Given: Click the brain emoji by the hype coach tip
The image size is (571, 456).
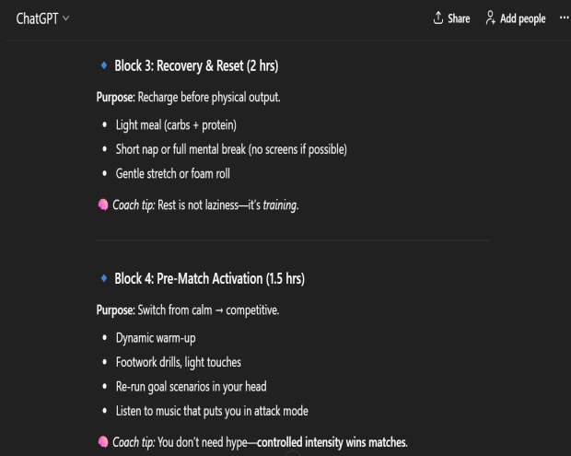Looking at the screenshot, I should (x=102, y=442).
